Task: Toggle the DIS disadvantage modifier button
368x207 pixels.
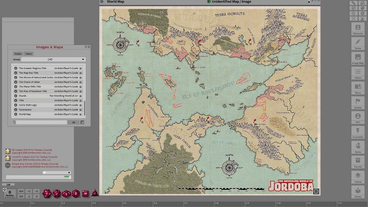Action: pos(21,196)
